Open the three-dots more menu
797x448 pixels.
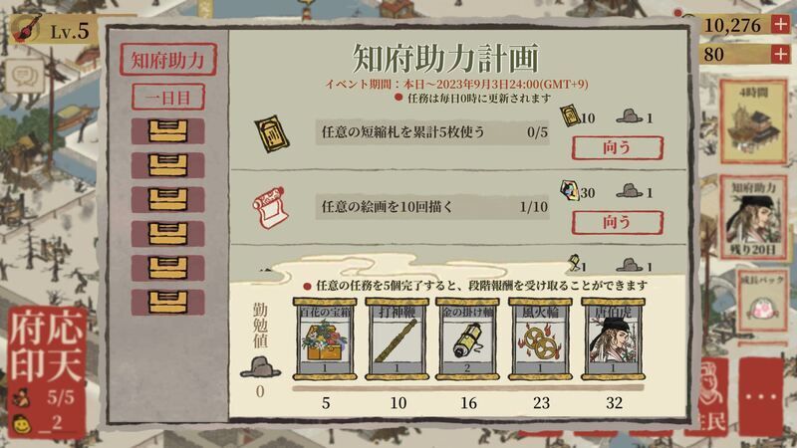click(761, 396)
